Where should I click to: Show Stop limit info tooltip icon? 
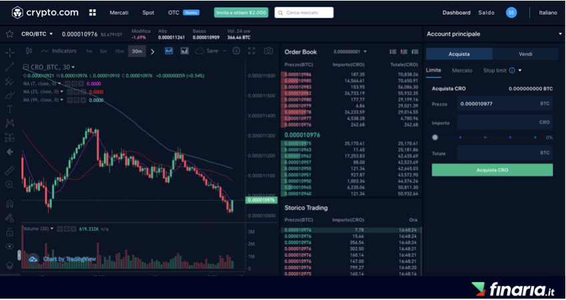(512, 71)
